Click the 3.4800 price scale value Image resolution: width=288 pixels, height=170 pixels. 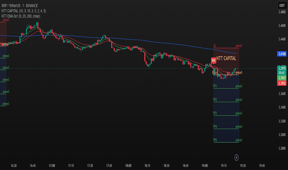pyautogui.click(x=282, y=12)
